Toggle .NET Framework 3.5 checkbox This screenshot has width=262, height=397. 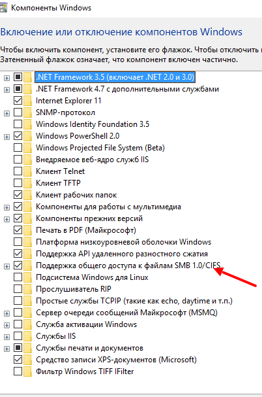18,77
